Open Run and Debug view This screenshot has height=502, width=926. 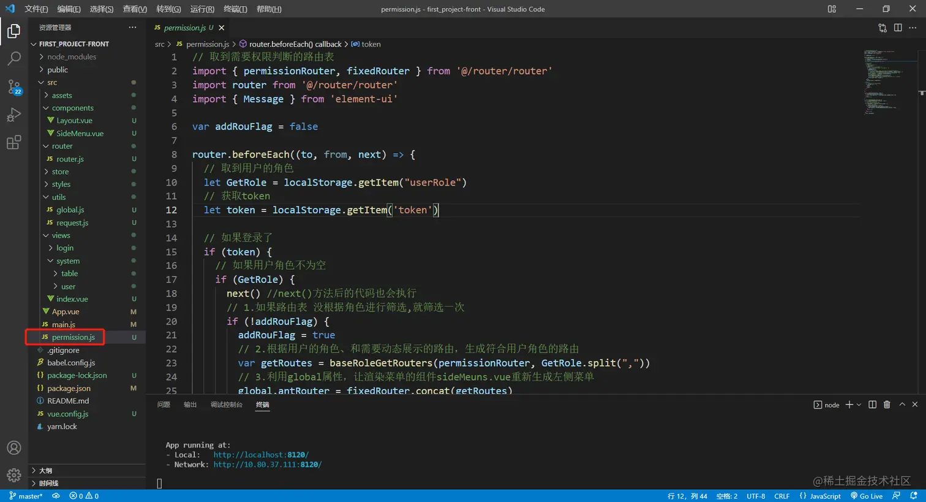pos(13,115)
